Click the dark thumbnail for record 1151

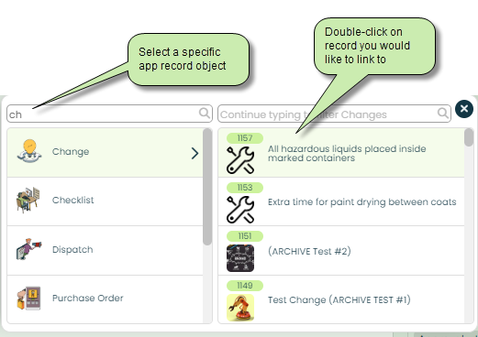tap(240, 258)
